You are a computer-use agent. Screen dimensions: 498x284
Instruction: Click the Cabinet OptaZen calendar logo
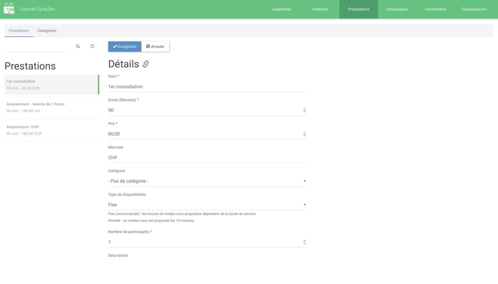click(9, 8)
